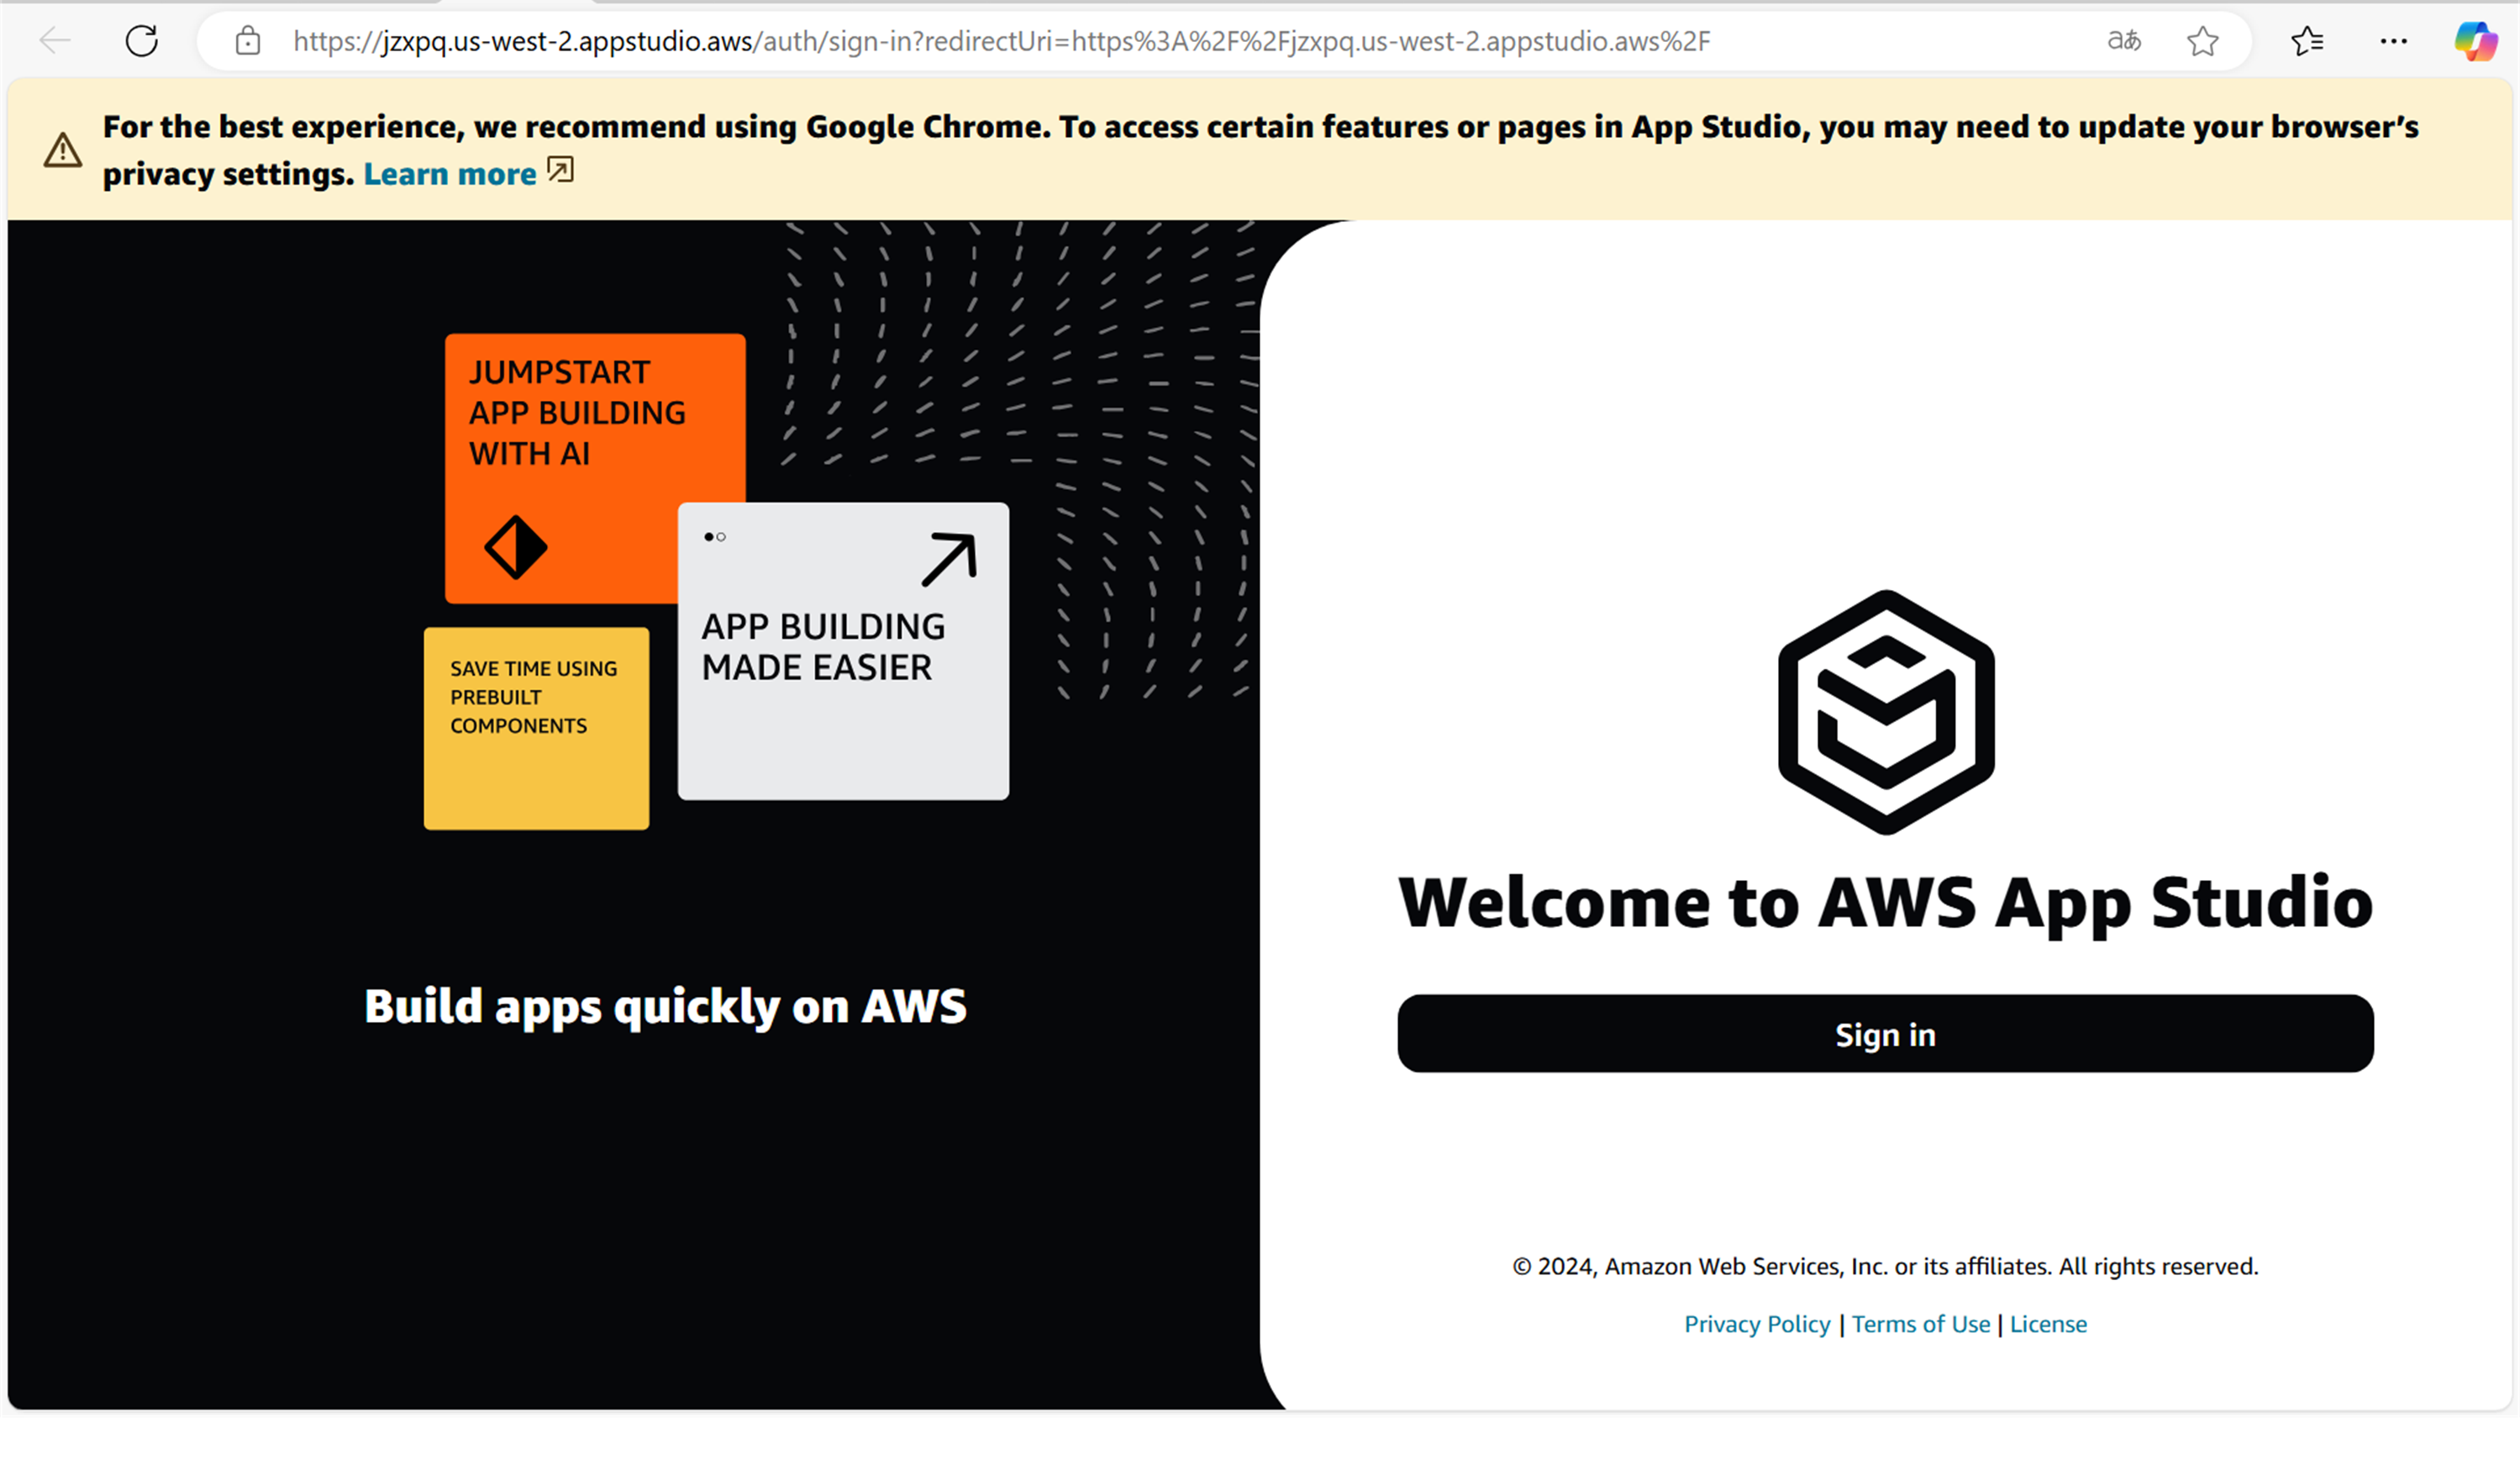Open the Copilot sidebar icon
The image size is (2520, 1481).
(2475, 41)
